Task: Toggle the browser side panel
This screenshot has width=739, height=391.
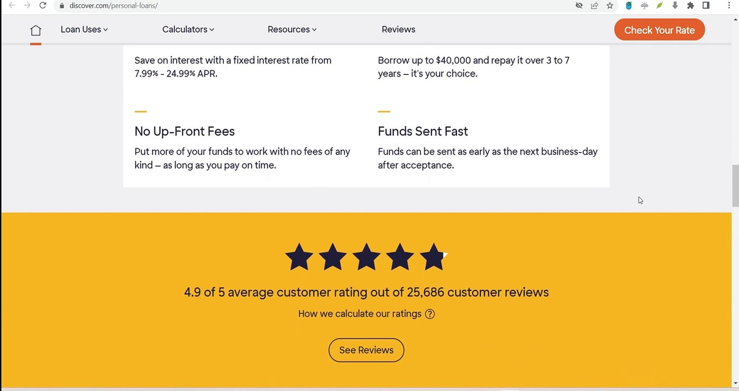Action: point(706,5)
